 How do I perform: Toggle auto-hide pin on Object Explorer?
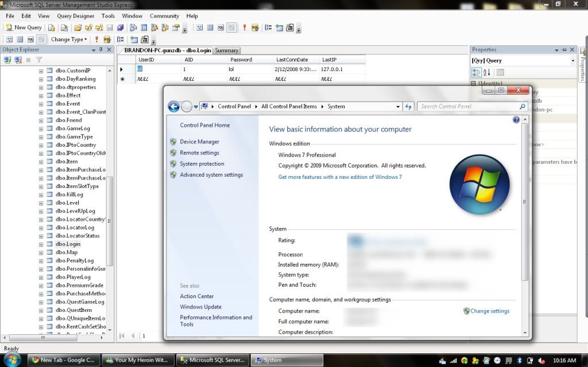point(102,50)
